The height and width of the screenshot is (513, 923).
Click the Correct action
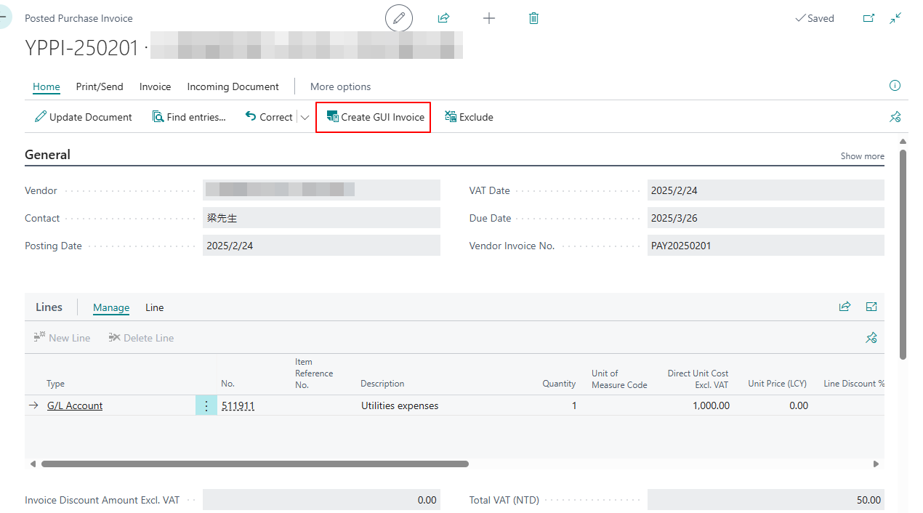click(269, 117)
